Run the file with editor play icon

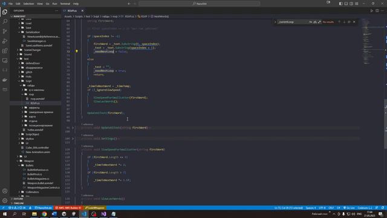pyautogui.click(x=371, y=11)
